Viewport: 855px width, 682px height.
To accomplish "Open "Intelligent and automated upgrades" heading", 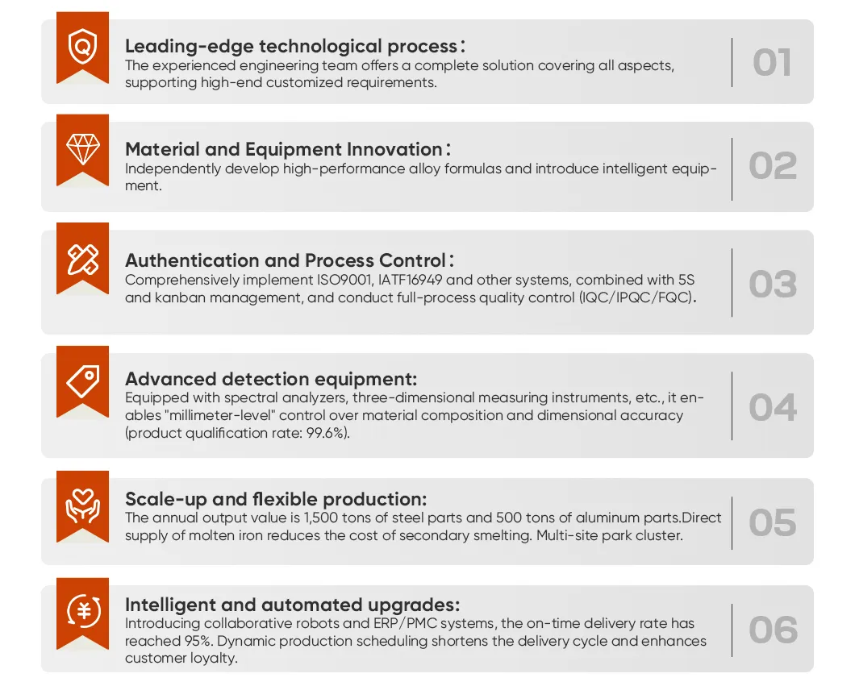I will [293, 605].
